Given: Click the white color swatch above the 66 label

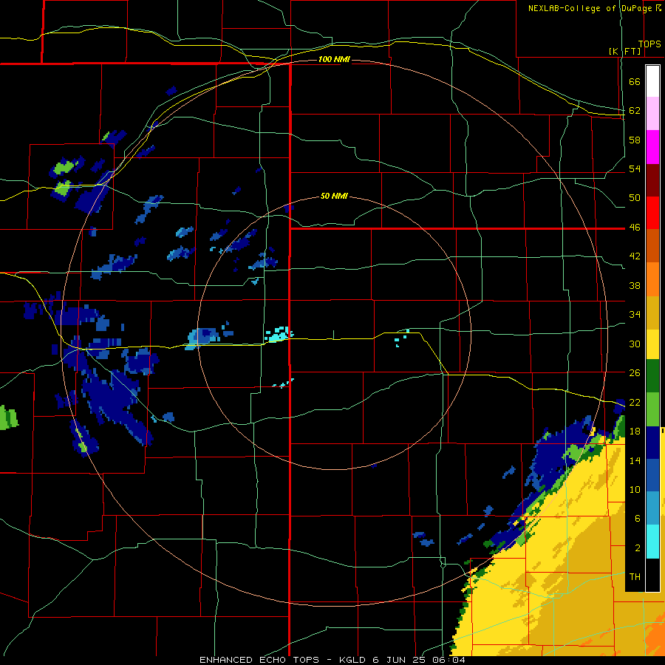Looking at the screenshot, I should click(x=652, y=81).
